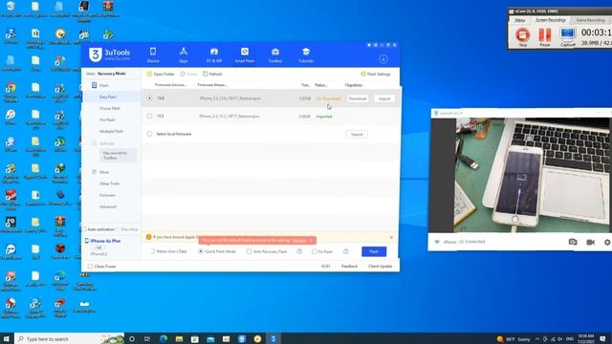Open the Device tab in 3uTools
612x344 pixels.
153,55
